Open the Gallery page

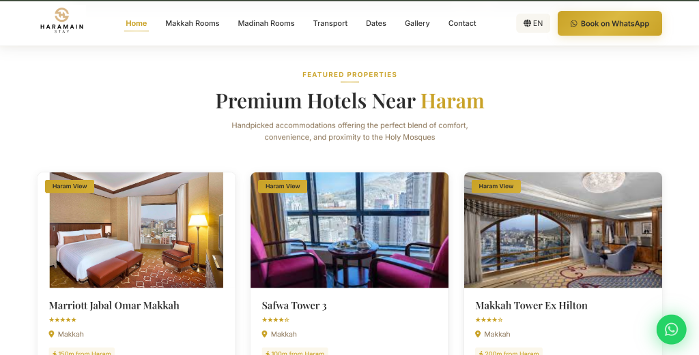(x=417, y=23)
